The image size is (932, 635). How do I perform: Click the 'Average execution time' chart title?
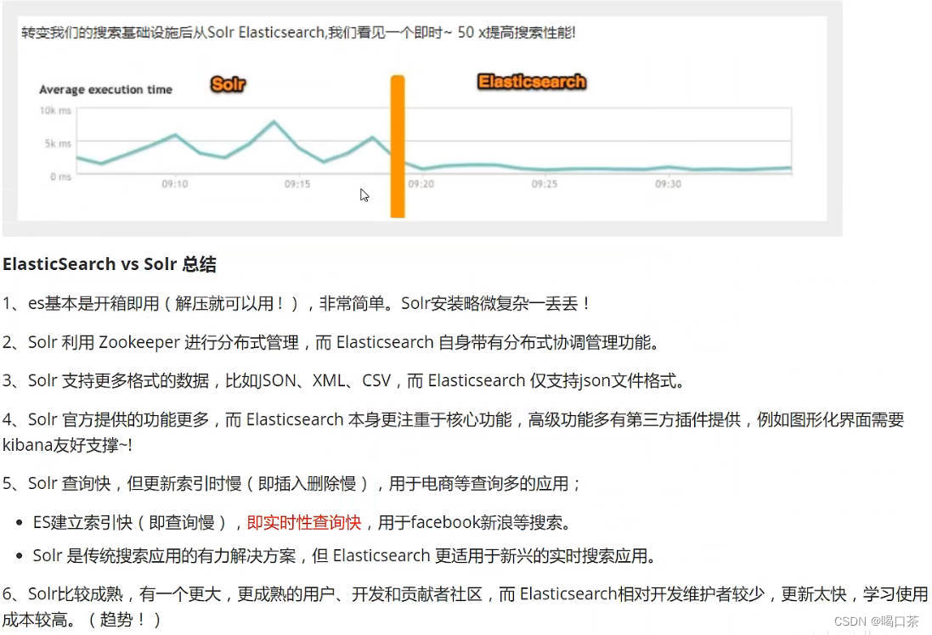pyautogui.click(x=106, y=90)
